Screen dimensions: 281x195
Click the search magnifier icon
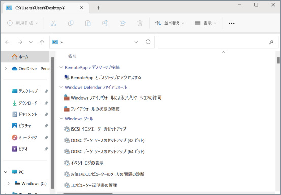click(271, 42)
